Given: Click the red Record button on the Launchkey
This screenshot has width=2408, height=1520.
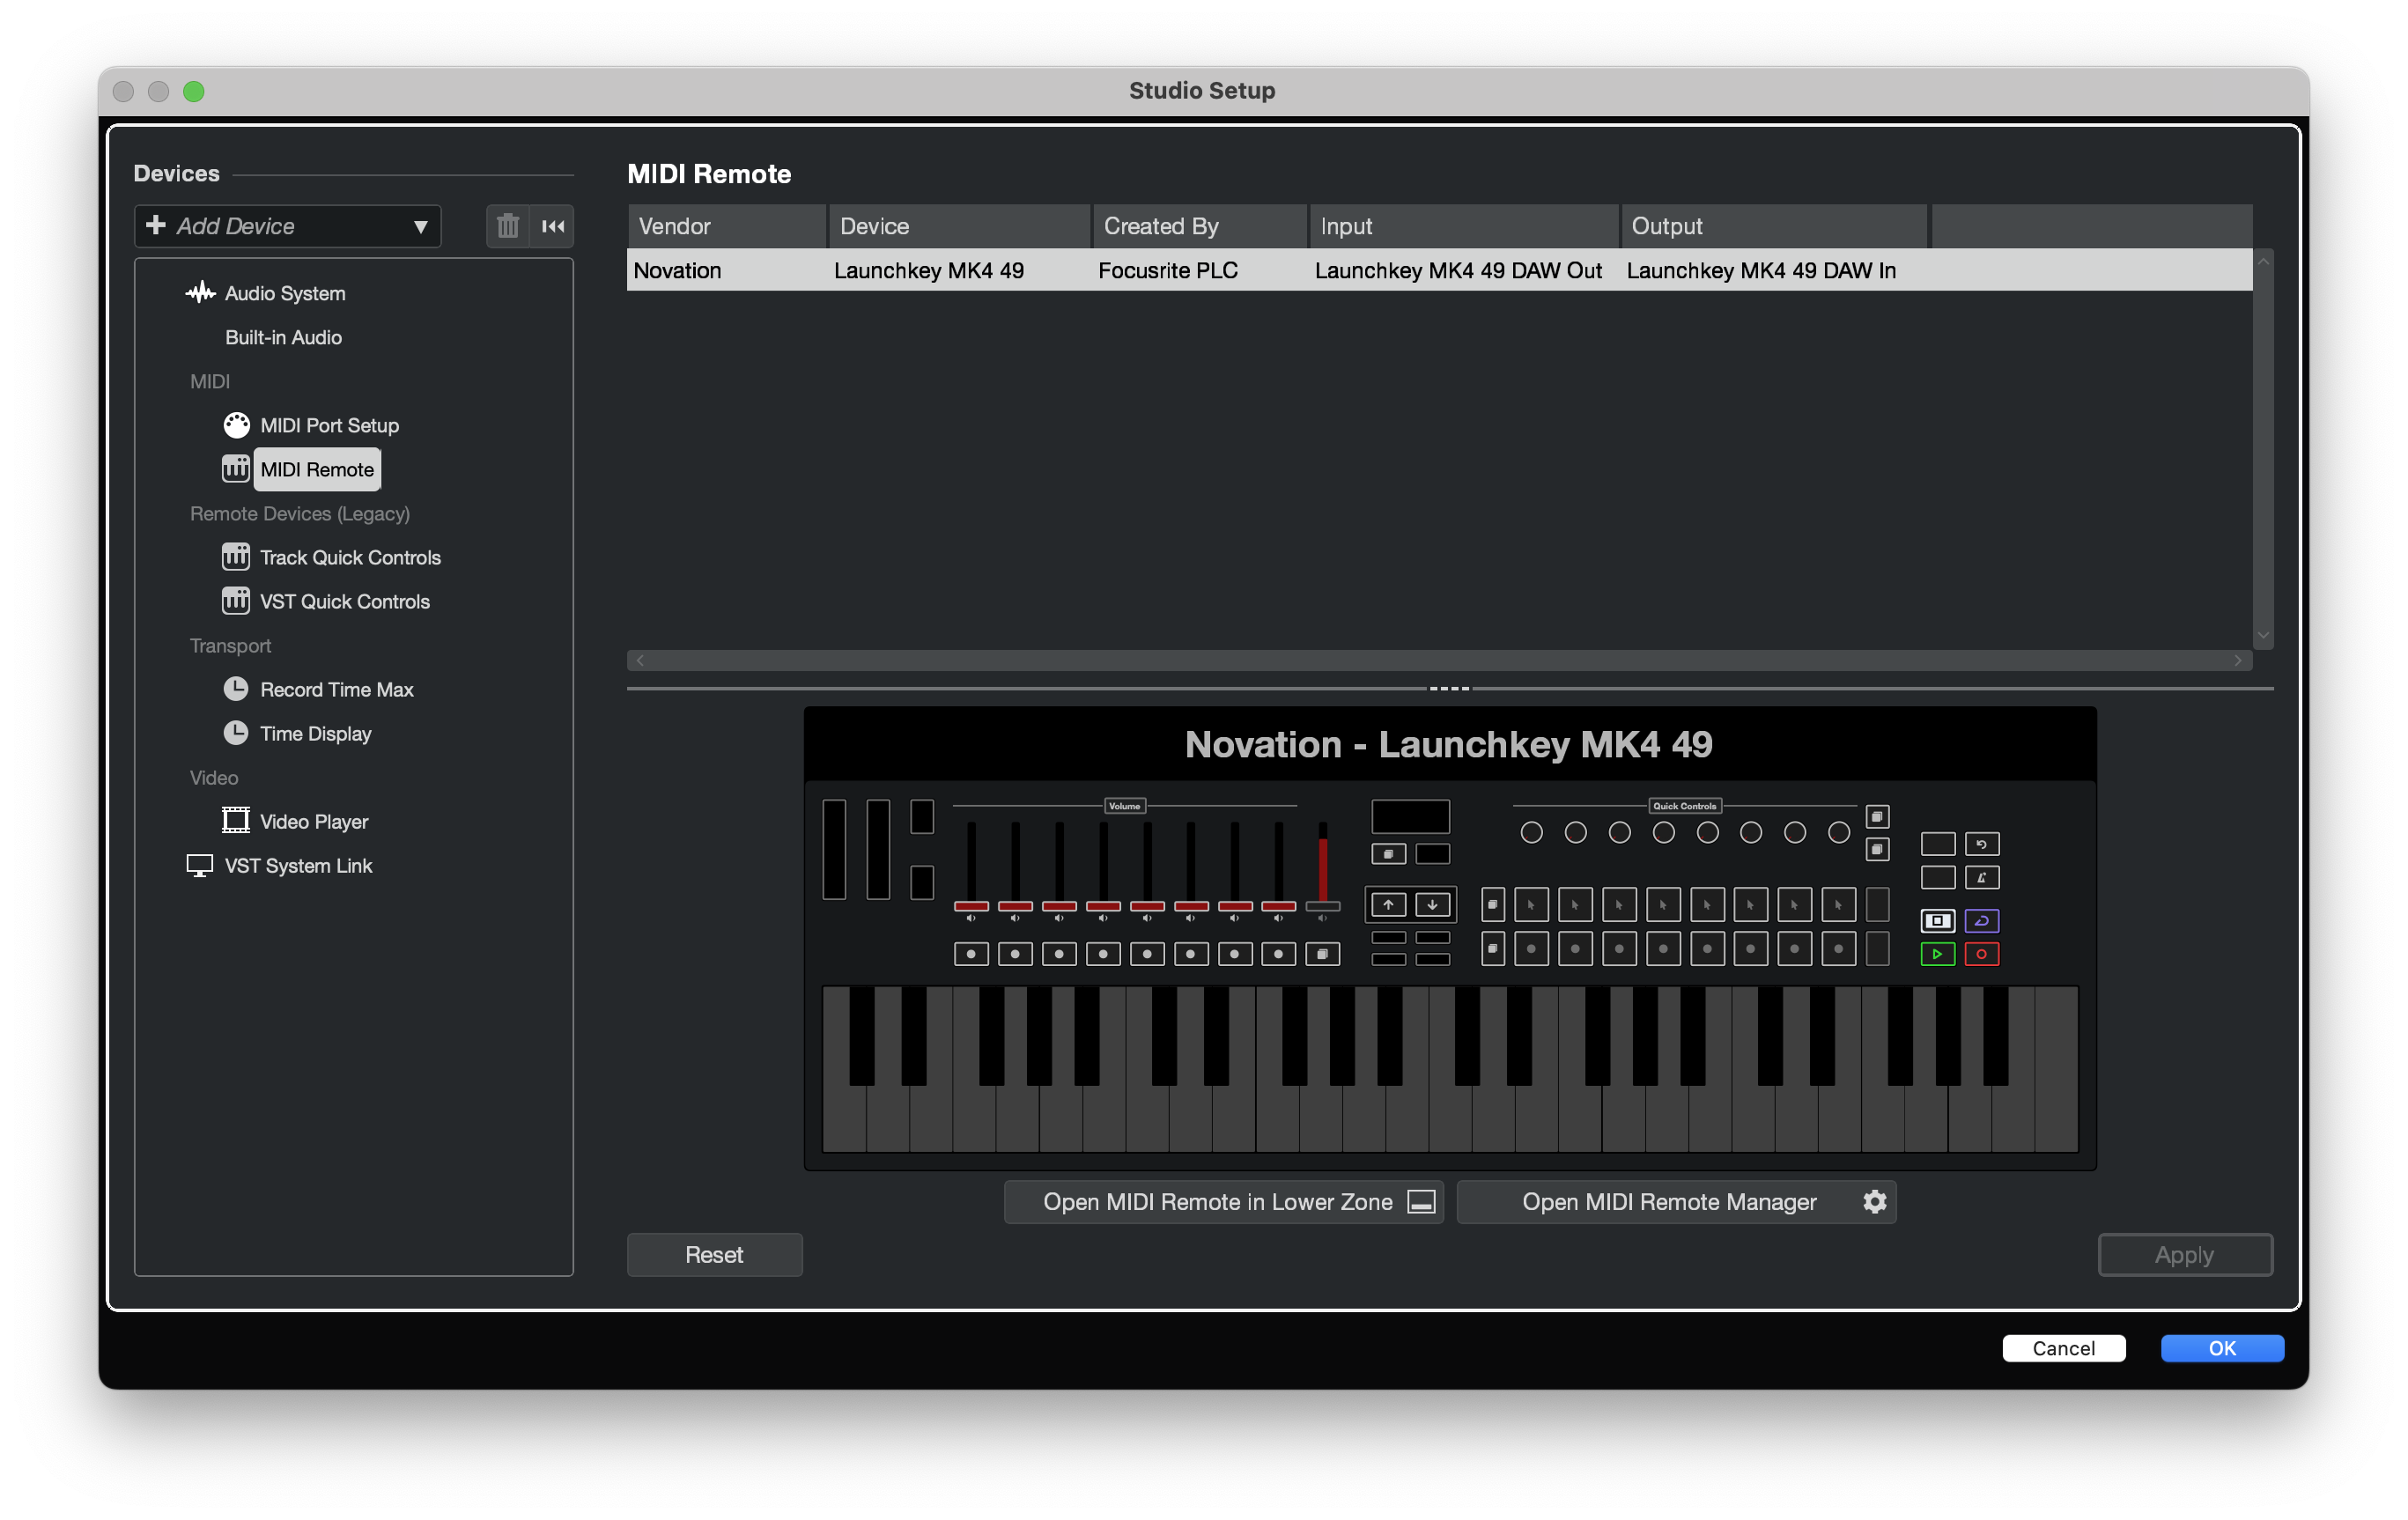Looking at the screenshot, I should click(1981, 954).
